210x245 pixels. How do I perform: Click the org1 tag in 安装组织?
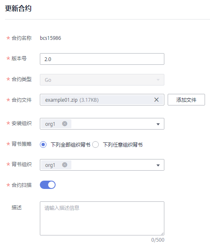click(x=50, y=124)
